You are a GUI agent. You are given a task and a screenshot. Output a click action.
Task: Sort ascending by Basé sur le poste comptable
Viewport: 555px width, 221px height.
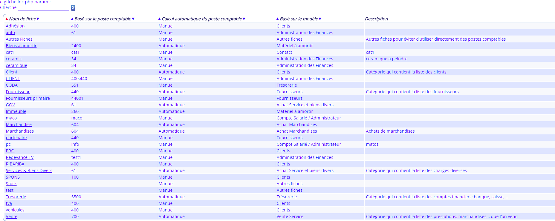[72, 19]
